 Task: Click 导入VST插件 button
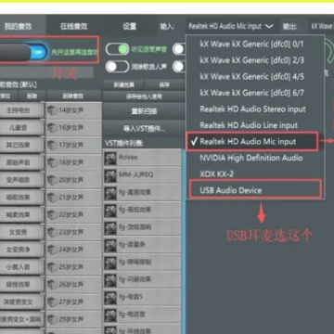coord(144,128)
